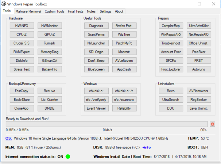Open the Notes tab
This screenshot has height=164, width=221.
tap(91, 11)
